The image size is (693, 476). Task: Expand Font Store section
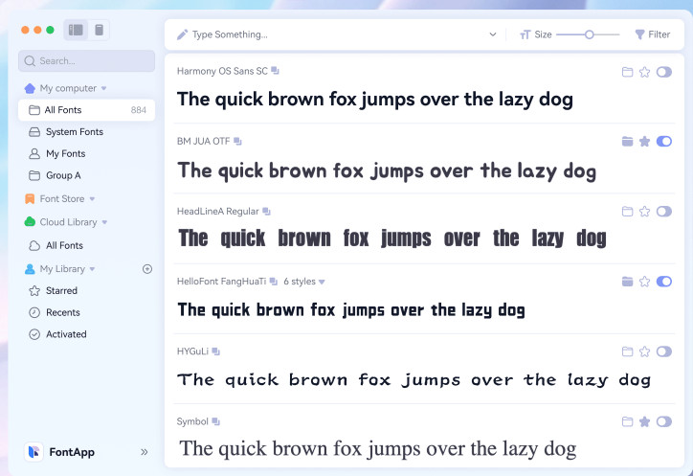coord(92,199)
